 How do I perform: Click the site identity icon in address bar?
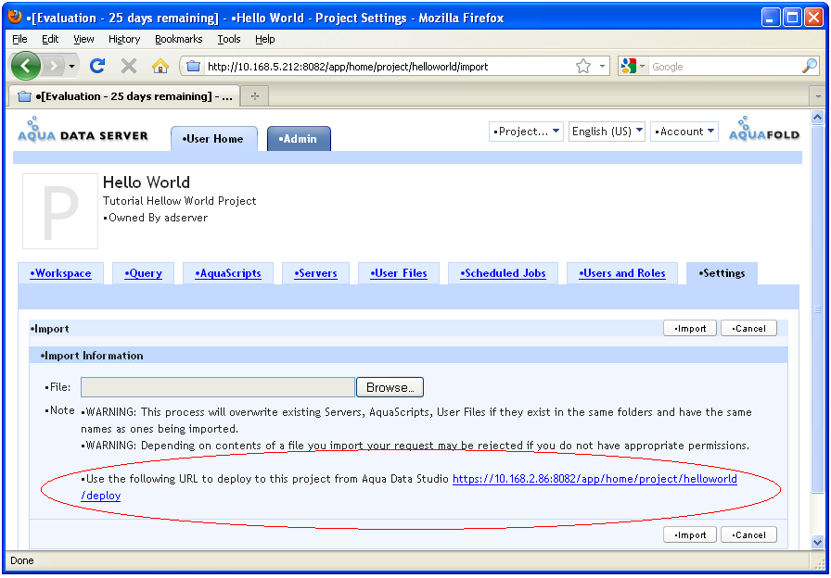[x=194, y=67]
